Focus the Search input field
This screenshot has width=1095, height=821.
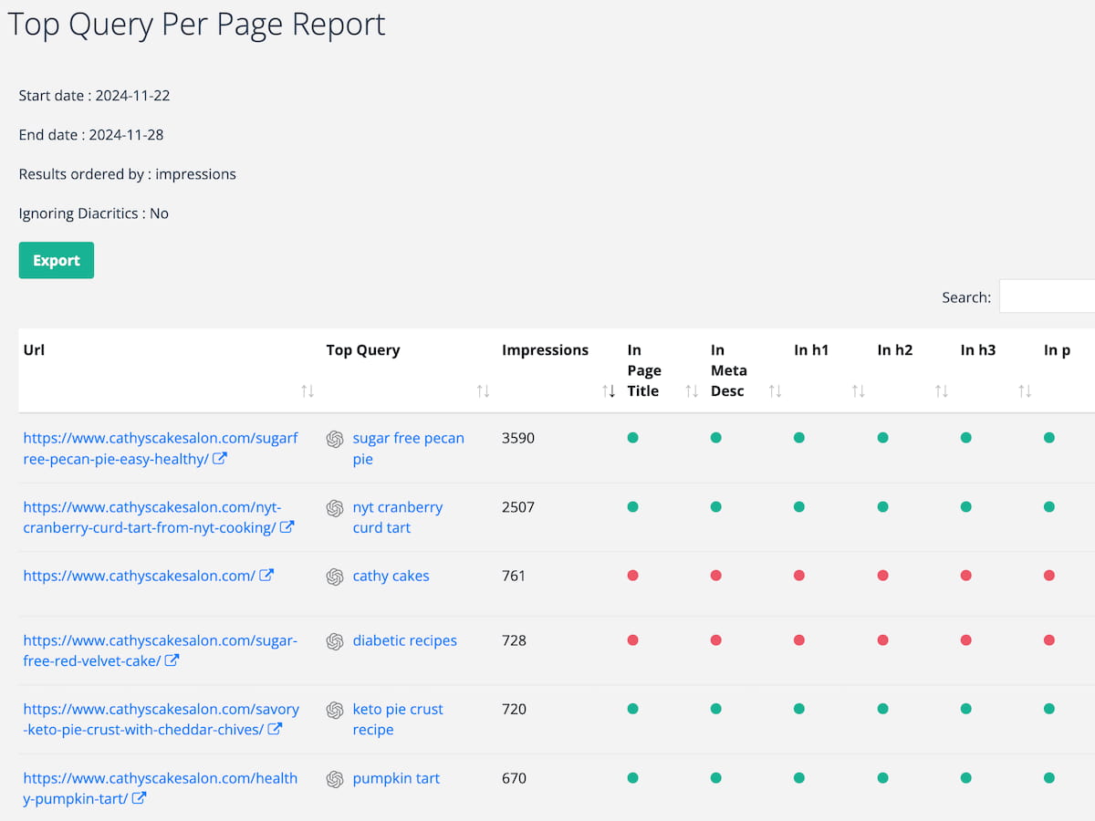click(x=1047, y=296)
